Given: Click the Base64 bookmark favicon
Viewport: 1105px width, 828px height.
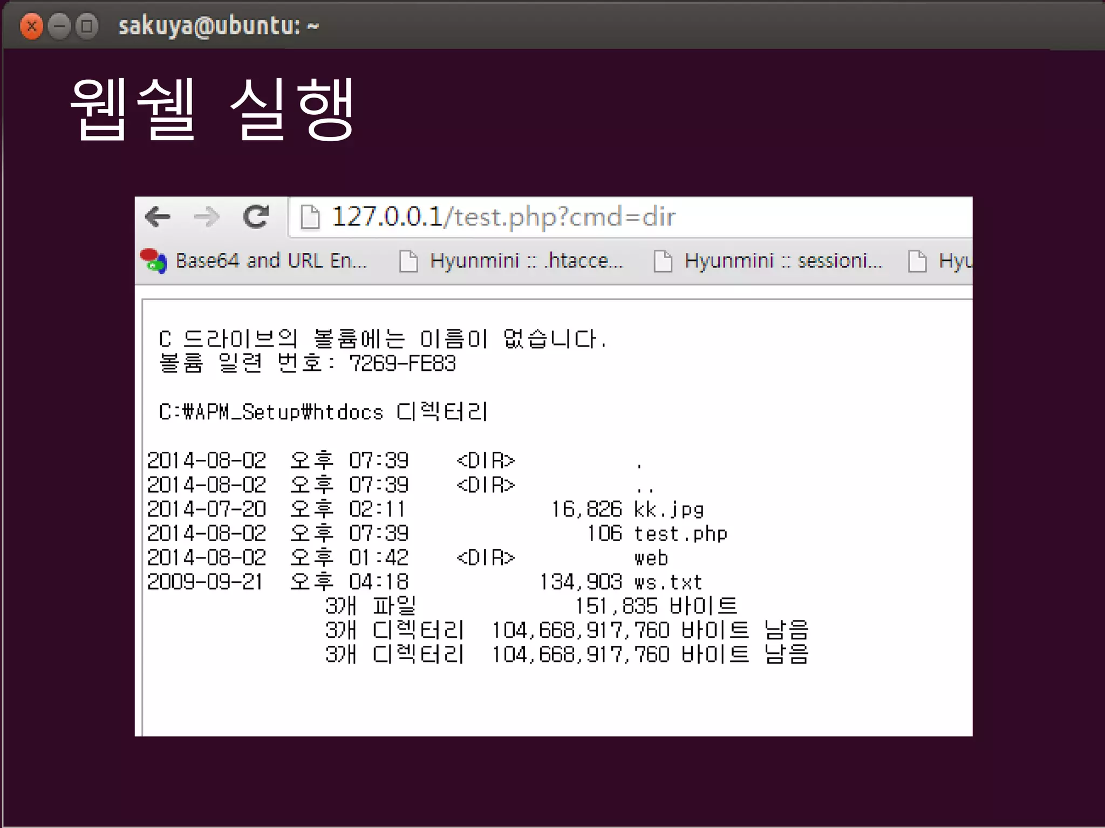Looking at the screenshot, I should [153, 261].
